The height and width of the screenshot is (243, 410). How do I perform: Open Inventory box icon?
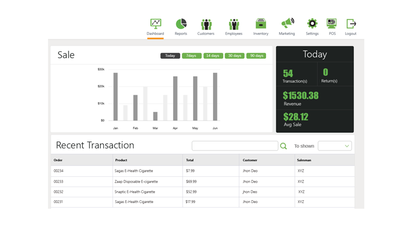261,23
